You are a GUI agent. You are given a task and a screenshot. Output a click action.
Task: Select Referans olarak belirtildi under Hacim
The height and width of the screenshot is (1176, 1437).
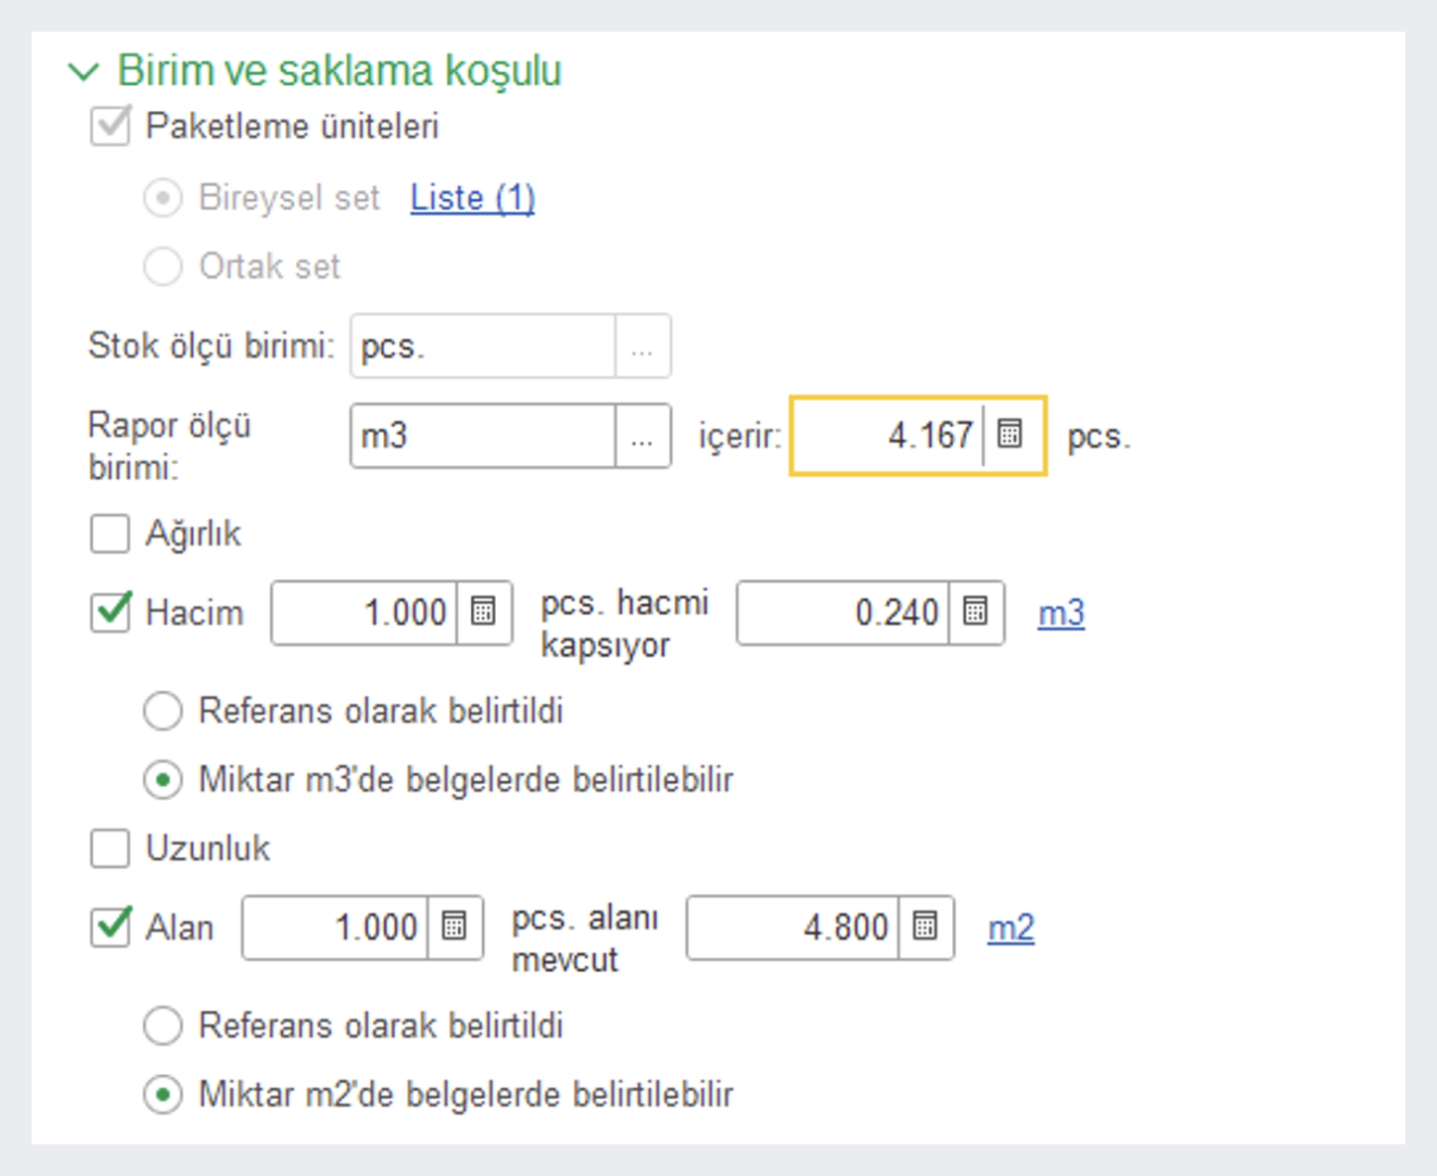coord(163,711)
